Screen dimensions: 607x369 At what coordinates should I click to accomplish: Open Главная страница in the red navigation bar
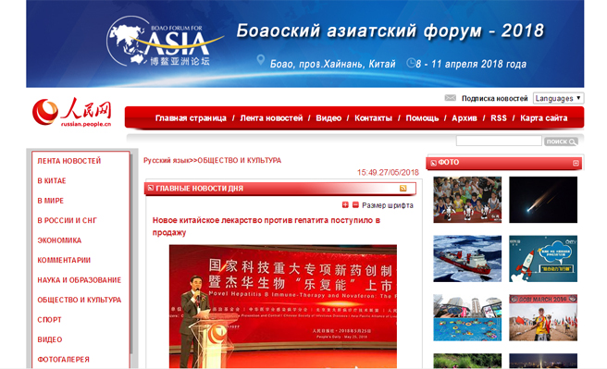pos(191,118)
